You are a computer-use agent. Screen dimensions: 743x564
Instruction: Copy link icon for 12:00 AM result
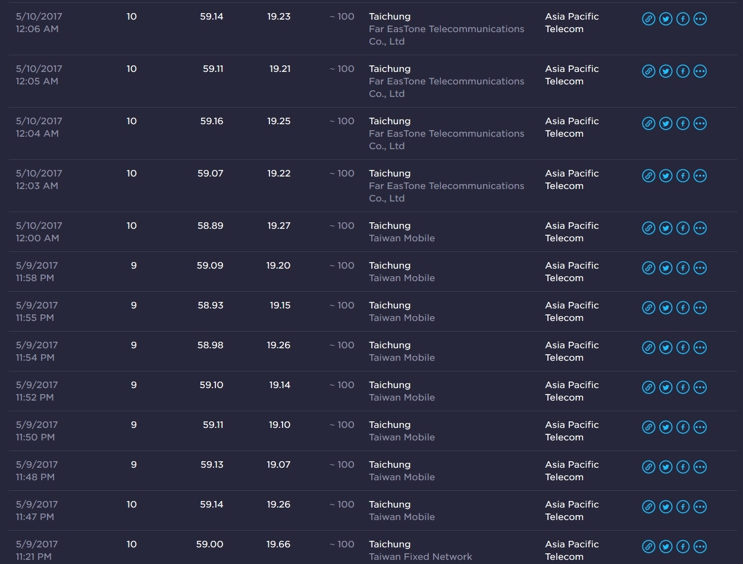click(648, 228)
